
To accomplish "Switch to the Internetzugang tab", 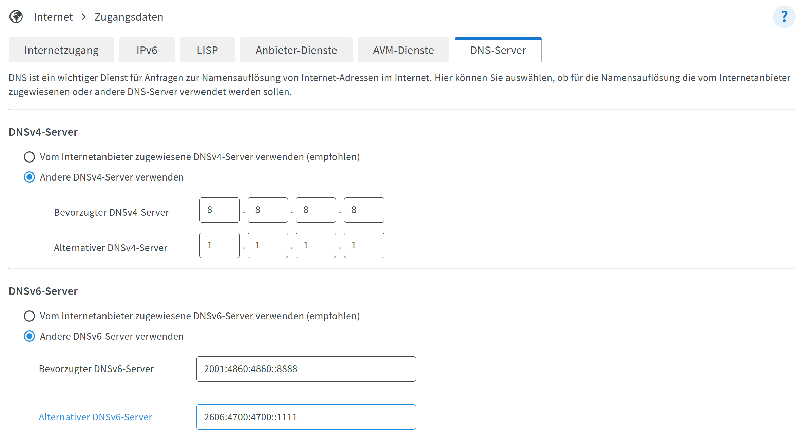I will coord(61,50).
